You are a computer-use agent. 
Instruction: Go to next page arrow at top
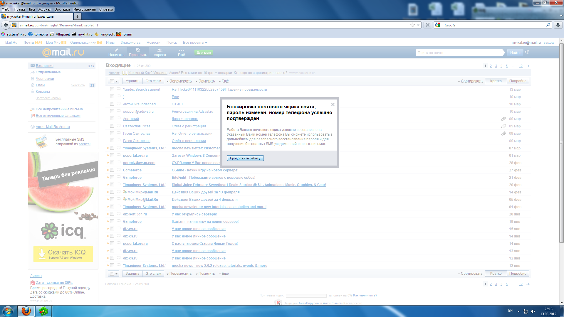(x=528, y=66)
